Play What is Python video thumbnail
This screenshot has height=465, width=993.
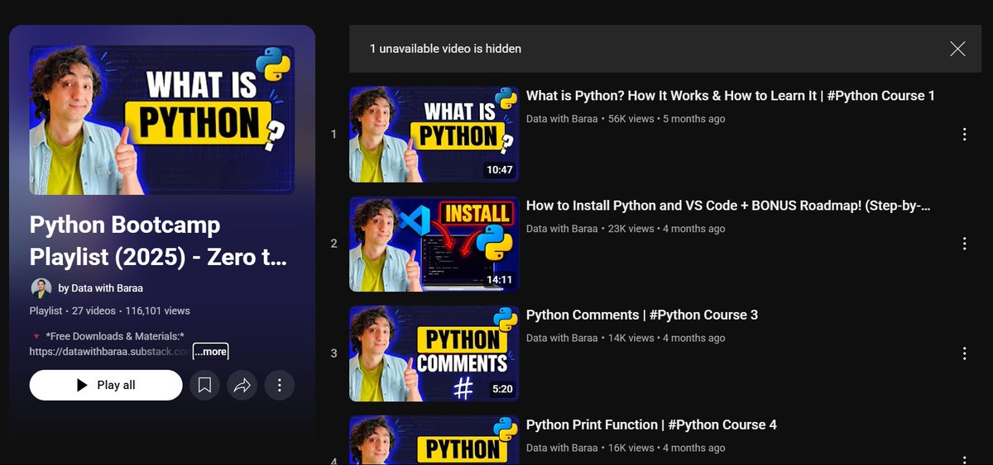click(434, 135)
